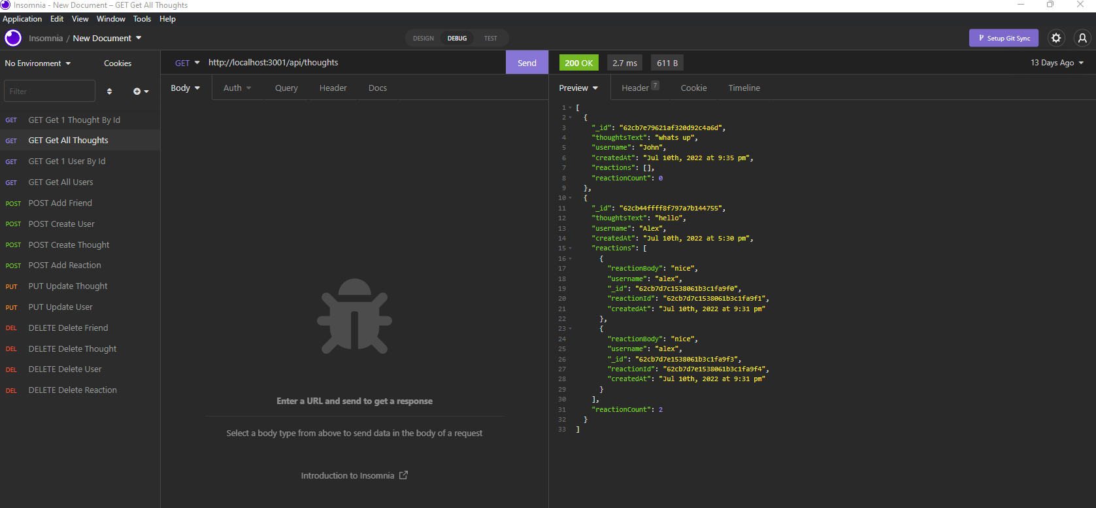
Task: Click the Insomnia logo icon
Action: tap(13, 38)
